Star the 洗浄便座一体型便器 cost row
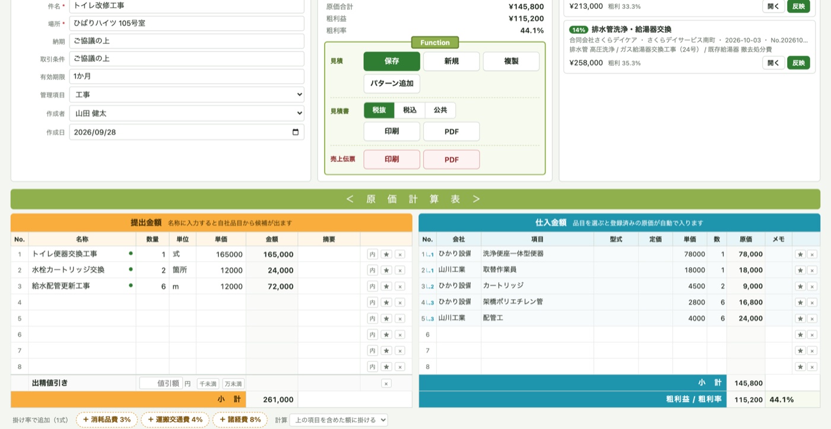The height and width of the screenshot is (429, 831). point(800,254)
